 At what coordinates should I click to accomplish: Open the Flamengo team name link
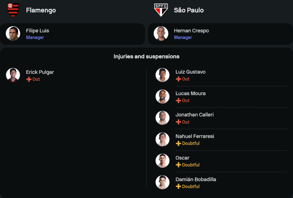click(x=41, y=10)
